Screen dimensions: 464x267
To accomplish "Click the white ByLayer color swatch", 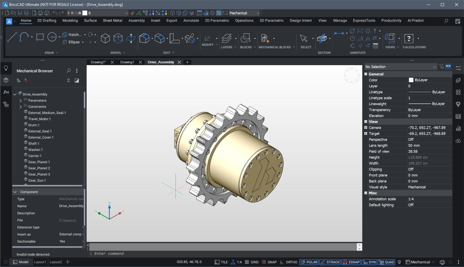I will coord(411,80).
